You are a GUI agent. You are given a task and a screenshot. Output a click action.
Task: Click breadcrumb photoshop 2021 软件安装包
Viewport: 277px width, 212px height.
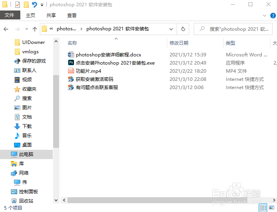tap(118, 29)
